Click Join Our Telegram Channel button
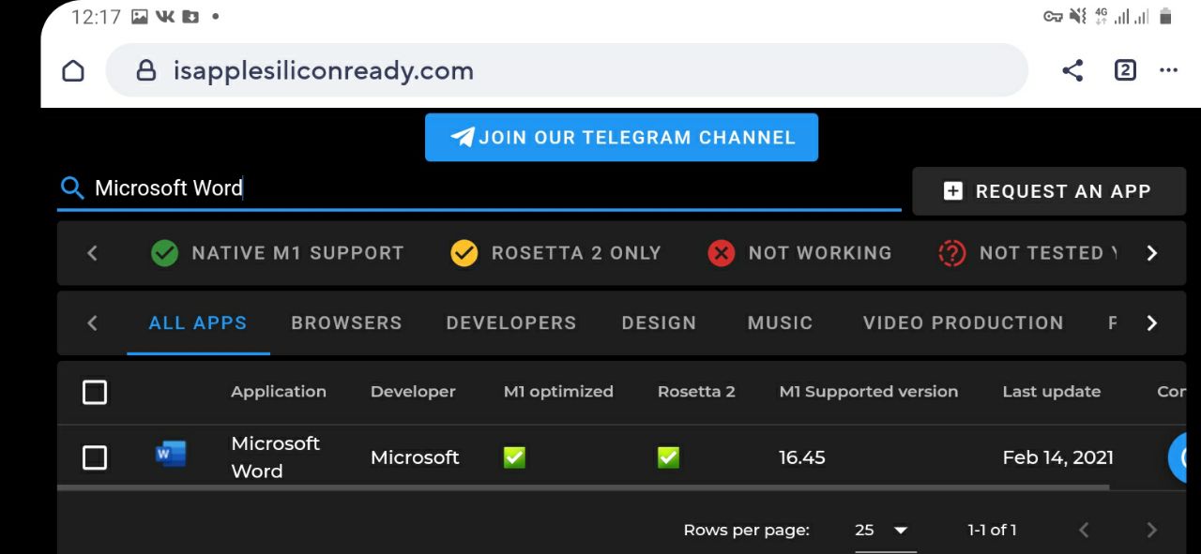 (x=621, y=137)
